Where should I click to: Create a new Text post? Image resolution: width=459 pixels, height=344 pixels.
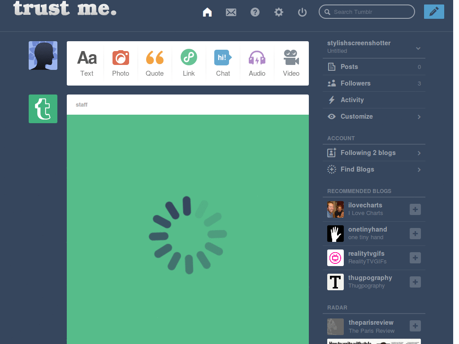pyautogui.click(x=87, y=63)
